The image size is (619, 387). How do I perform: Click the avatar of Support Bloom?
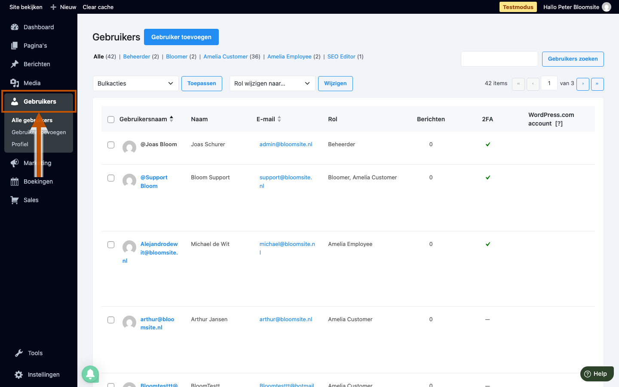pos(129,180)
